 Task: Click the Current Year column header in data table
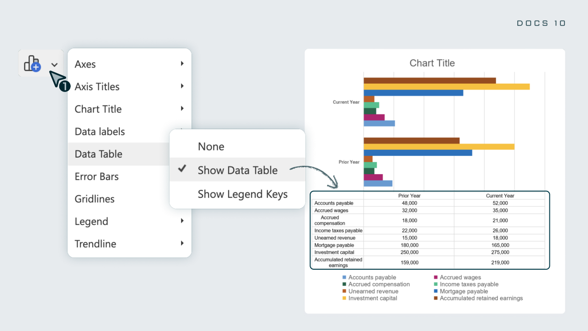point(500,195)
